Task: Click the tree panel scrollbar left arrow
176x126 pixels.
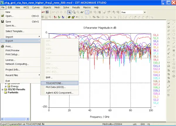Action: click(2, 119)
